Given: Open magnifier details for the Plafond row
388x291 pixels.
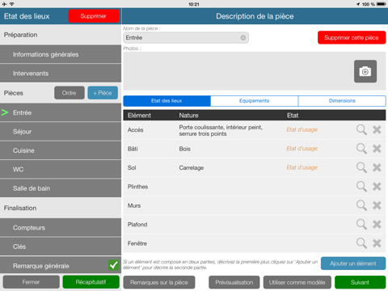Looking at the screenshot, I should (x=361, y=225).
